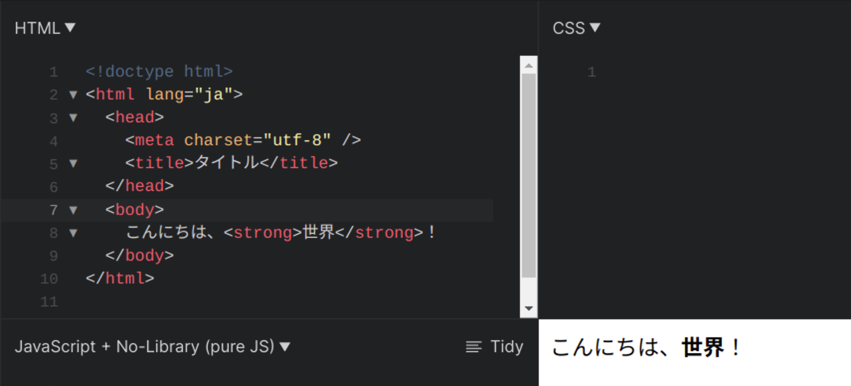Screen dimensions: 851x386
Task: Click the Tidy hamburger icon
Action: 473,346
